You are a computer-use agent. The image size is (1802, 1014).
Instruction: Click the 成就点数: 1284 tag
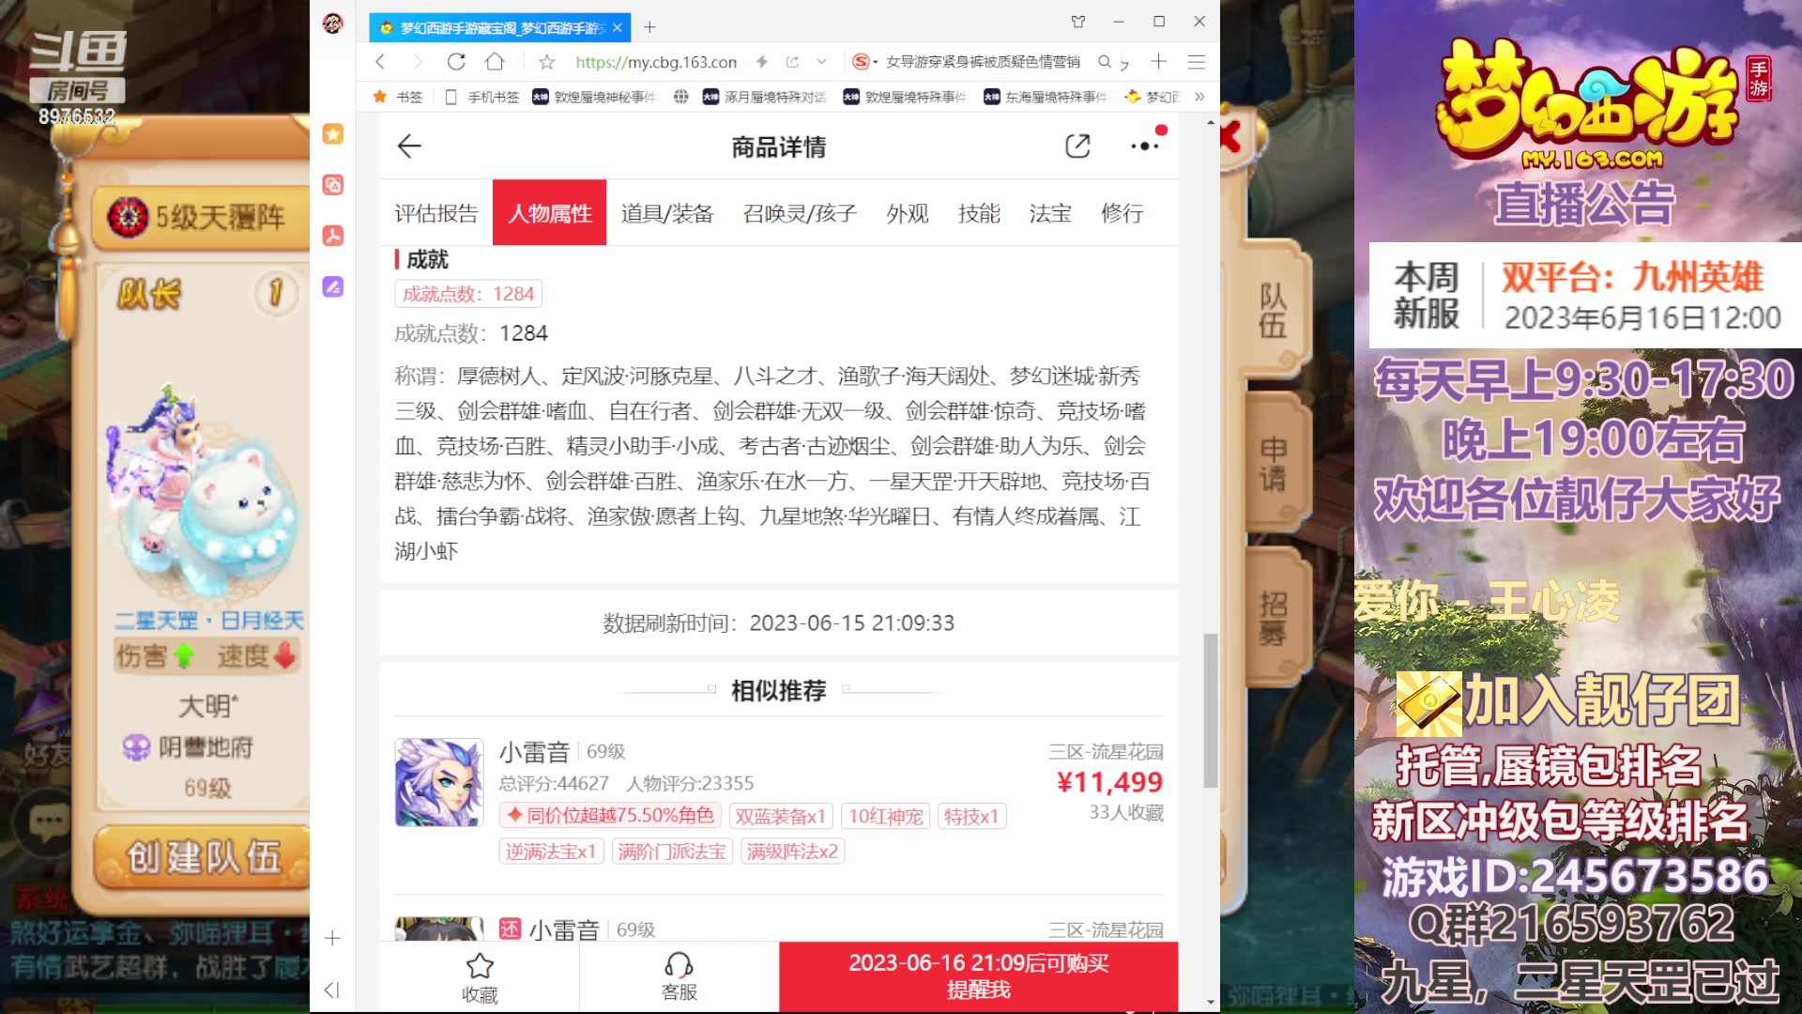click(468, 294)
